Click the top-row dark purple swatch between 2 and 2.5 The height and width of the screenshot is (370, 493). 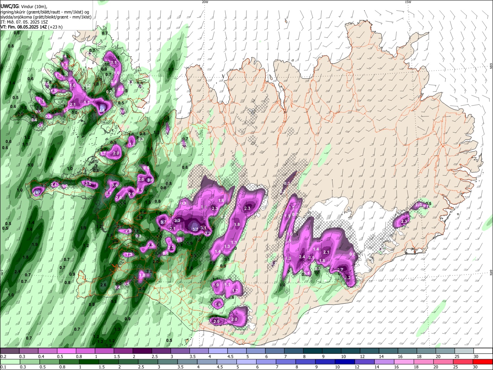click(142, 351)
